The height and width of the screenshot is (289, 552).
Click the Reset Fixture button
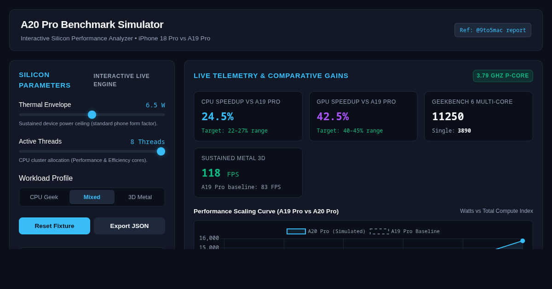55,226
